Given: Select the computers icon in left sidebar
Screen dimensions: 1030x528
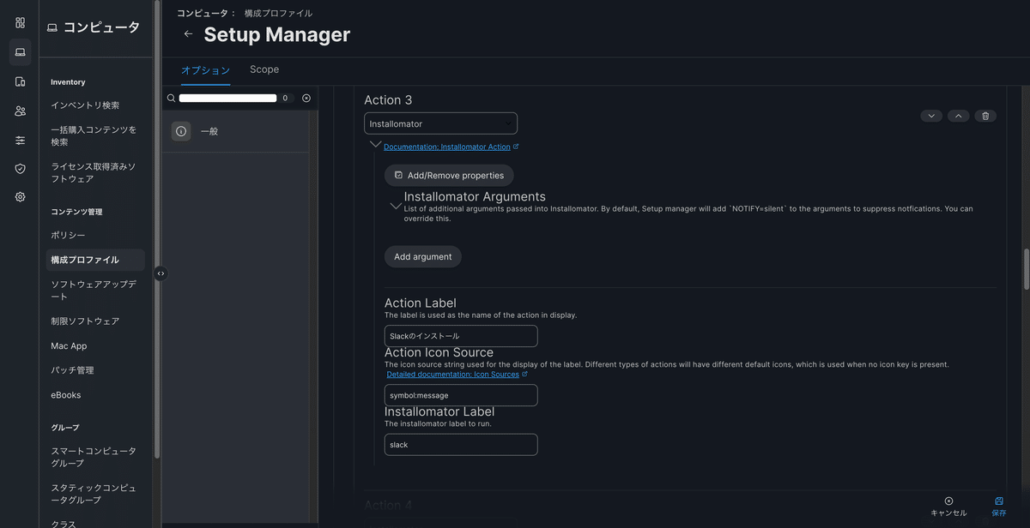Looking at the screenshot, I should click(20, 51).
